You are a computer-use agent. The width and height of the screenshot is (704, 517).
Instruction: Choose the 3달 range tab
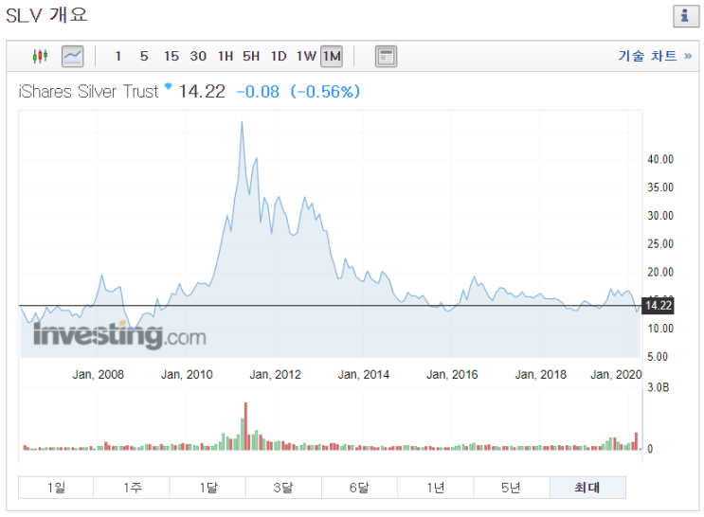point(283,488)
